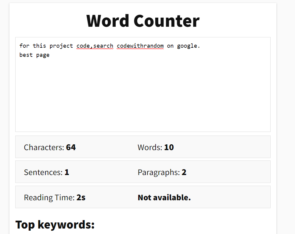This screenshot has width=295, height=234.
Task: Click the Reading Time label
Action: [49, 198]
